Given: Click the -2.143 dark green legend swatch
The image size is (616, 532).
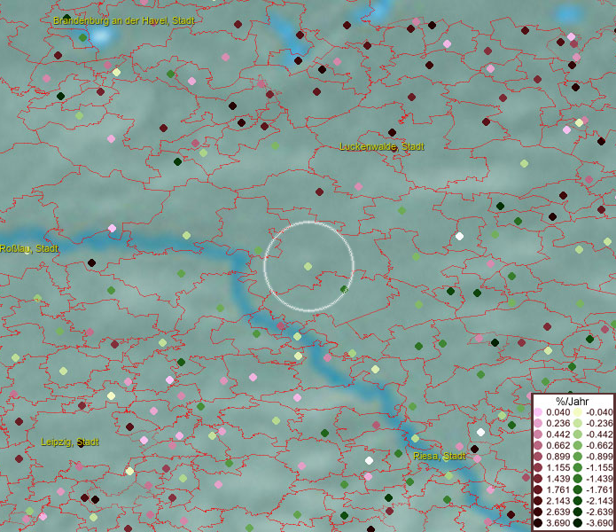Looking at the screenshot, I should pos(578,501).
